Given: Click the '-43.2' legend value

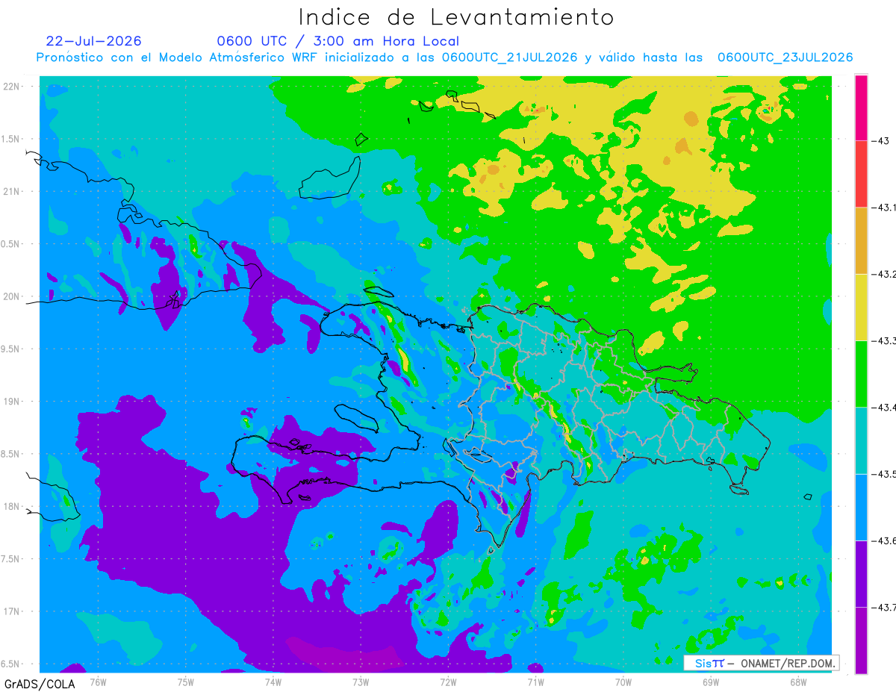Looking at the screenshot, I should [x=883, y=274].
